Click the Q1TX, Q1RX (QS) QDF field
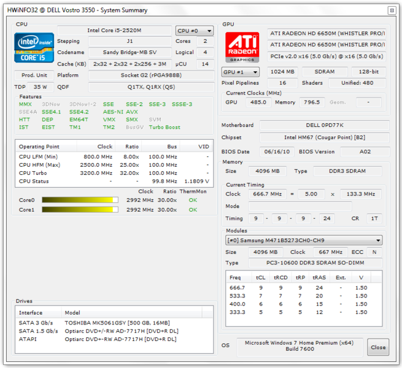The image size is (402, 368). (x=151, y=87)
